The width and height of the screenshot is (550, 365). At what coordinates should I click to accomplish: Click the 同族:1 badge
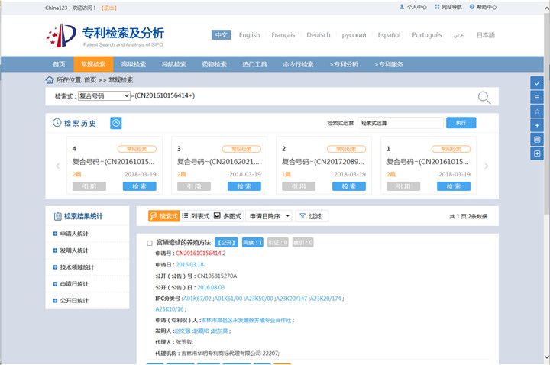253,243
